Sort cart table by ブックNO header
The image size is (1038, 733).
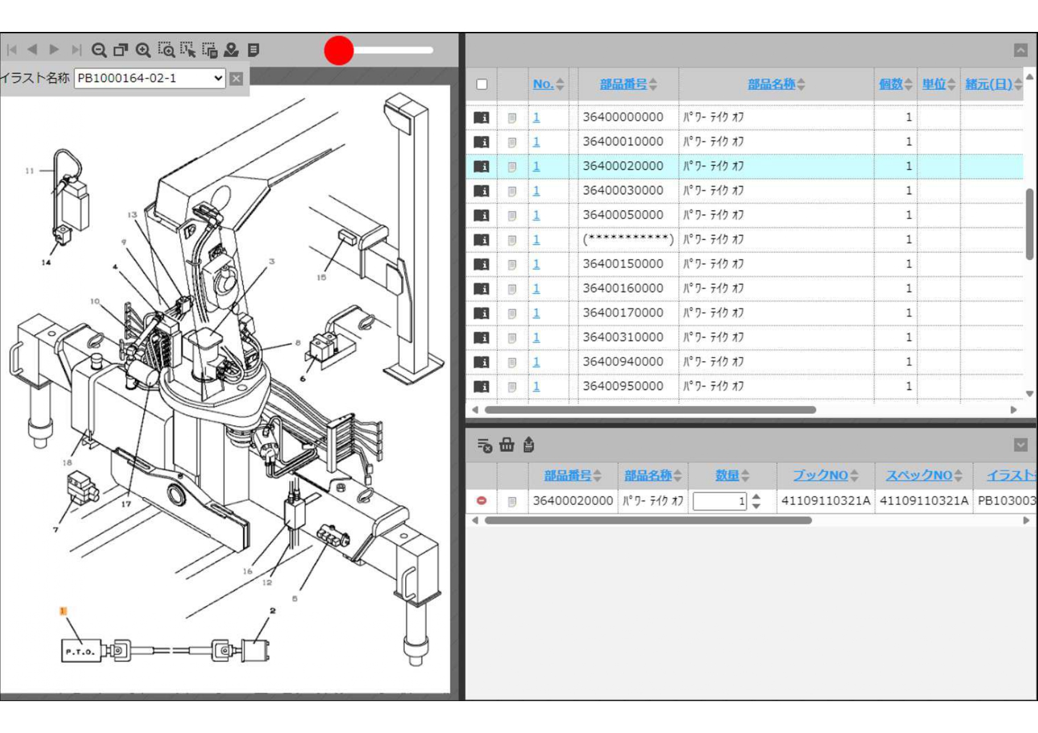tap(820, 475)
